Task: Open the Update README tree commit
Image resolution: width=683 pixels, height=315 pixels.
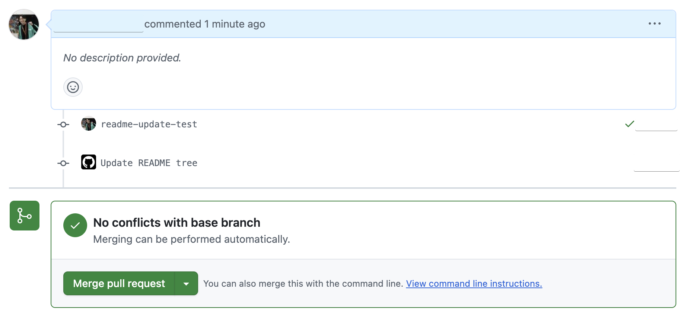Action: pos(149,163)
